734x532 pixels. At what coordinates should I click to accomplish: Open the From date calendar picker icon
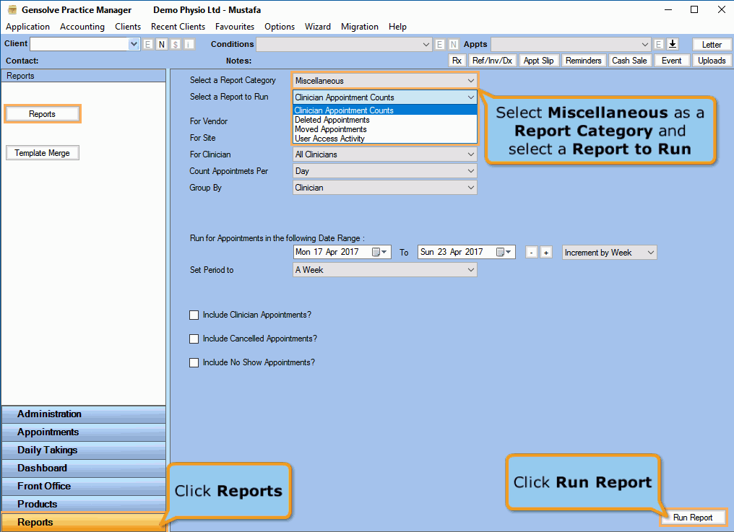pyautogui.click(x=379, y=252)
